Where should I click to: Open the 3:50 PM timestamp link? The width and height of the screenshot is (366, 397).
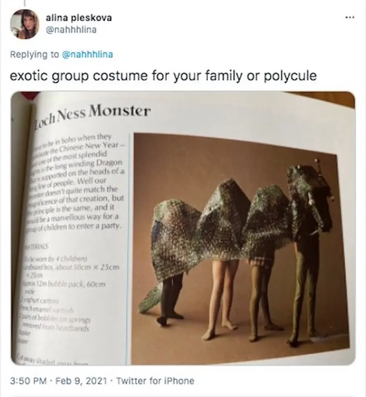click(x=28, y=381)
